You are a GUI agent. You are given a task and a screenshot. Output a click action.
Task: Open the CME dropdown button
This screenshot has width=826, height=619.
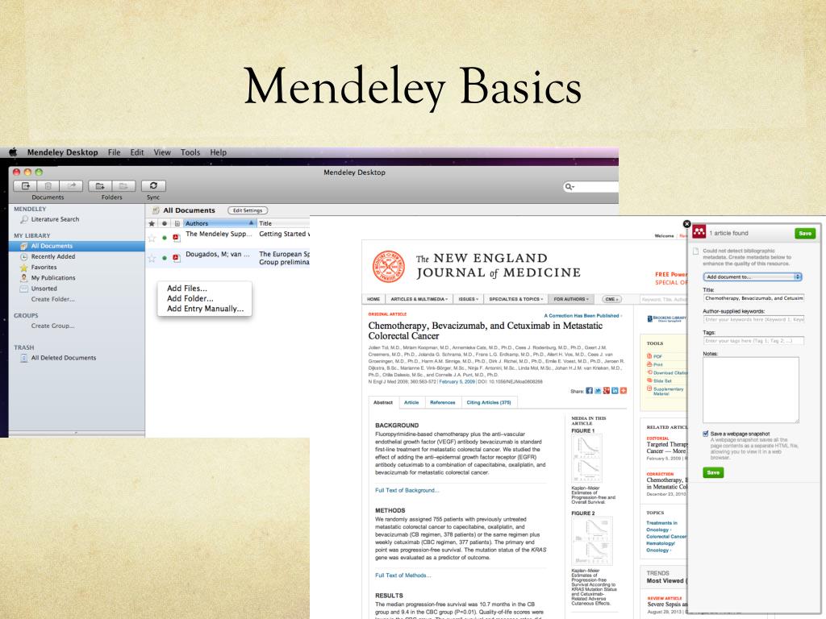pyautogui.click(x=611, y=299)
